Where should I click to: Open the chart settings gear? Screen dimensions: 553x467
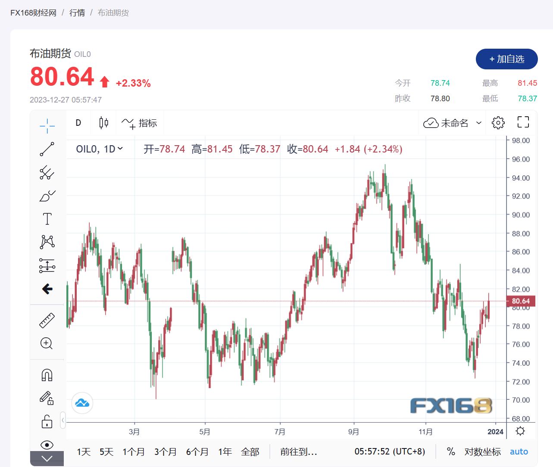click(x=498, y=123)
